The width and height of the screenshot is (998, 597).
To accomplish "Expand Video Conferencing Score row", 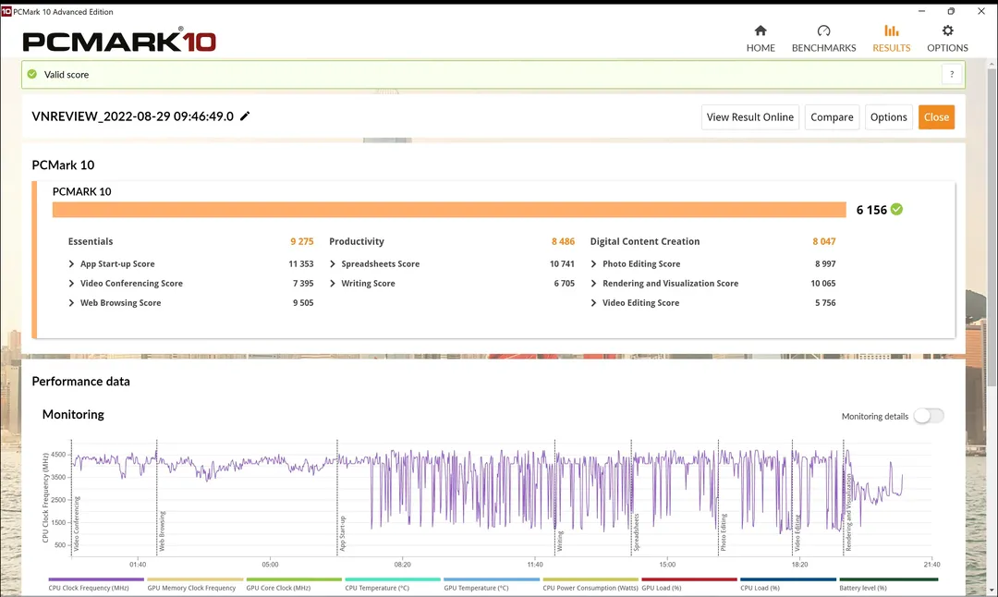I will point(72,284).
